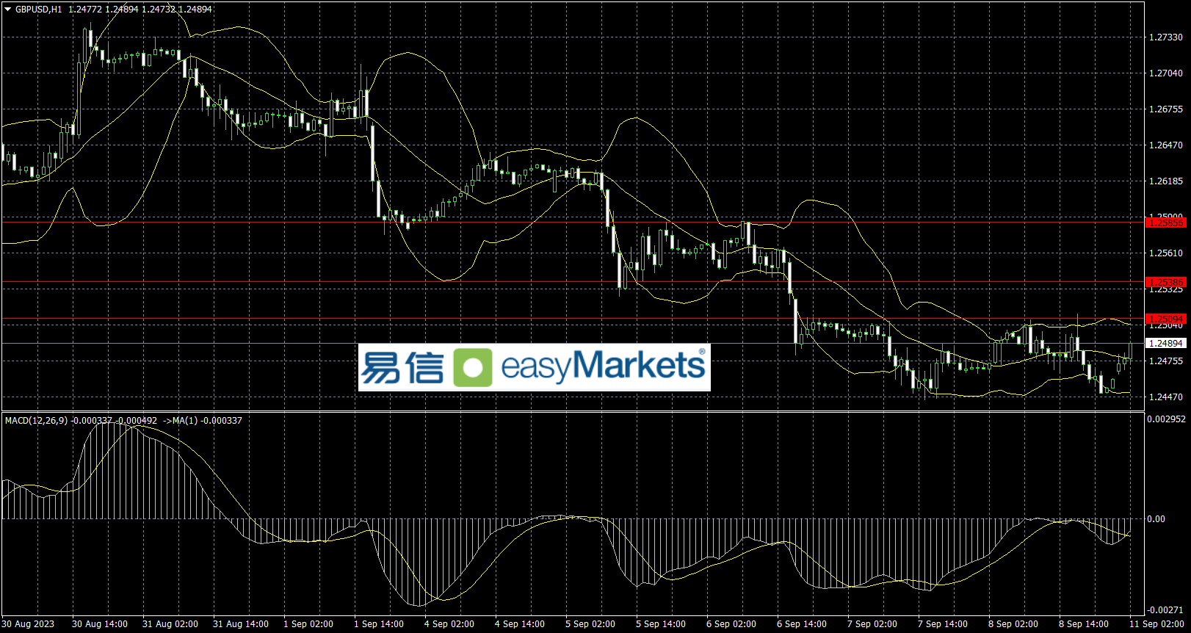
Task: Select the MACD(12,26,9) indicator label
Action: pyautogui.click(x=36, y=421)
